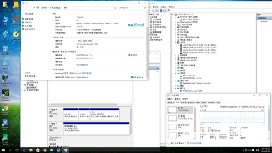This screenshot has height=153, width=272.
Task: Switch to Details tab in Task Manager
Action: click(x=211, y=102)
